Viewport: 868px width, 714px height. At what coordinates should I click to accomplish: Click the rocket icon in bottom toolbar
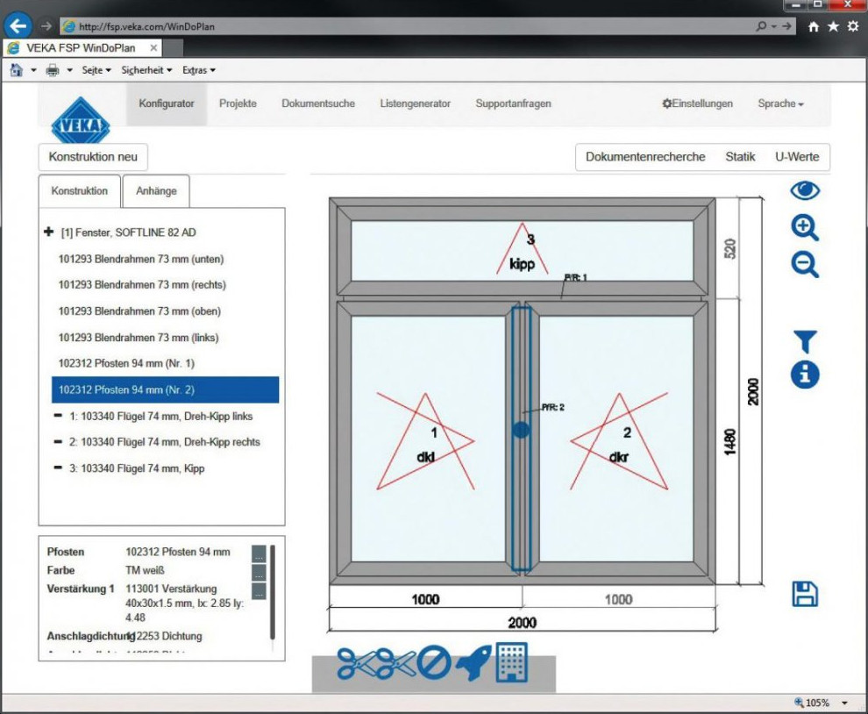[x=473, y=663]
